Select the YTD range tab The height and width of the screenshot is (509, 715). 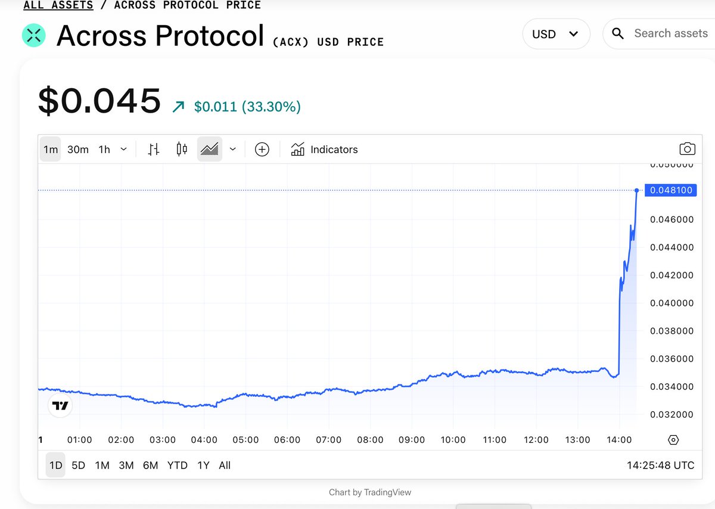point(177,465)
